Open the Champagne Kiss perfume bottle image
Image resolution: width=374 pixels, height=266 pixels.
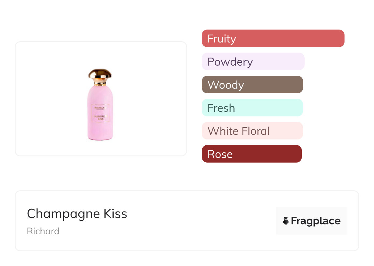point(100,105)
